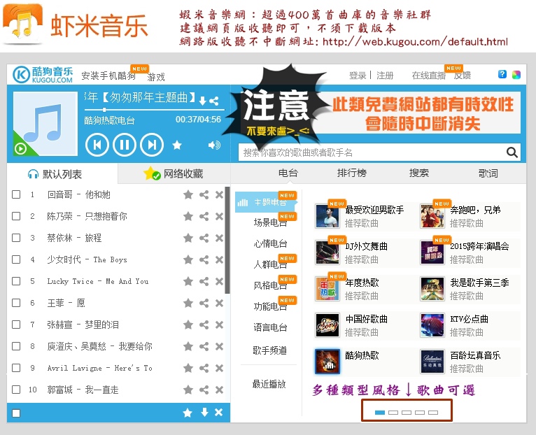The image size is (536, 435).
Task: Select 心情电台 category
Action: (270, 243)
